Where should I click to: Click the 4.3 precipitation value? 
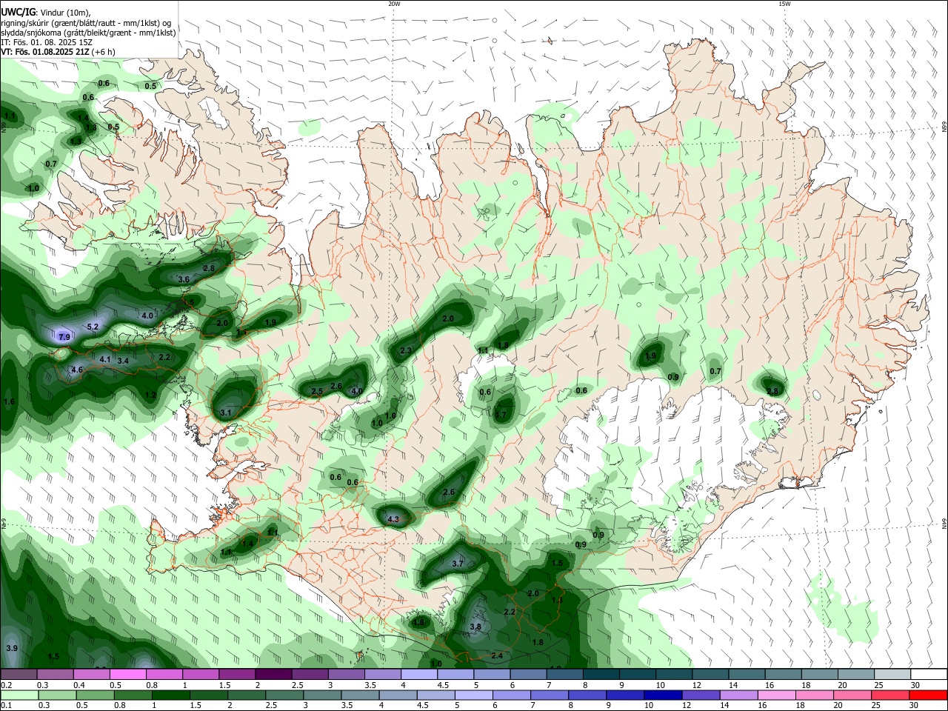click(x=393, y=520)
